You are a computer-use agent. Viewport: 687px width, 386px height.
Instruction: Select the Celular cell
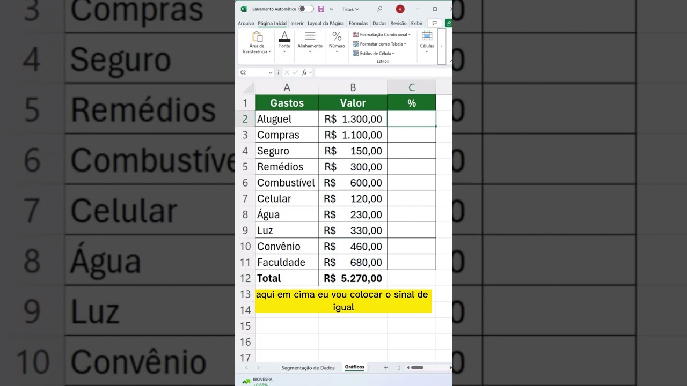287,198
